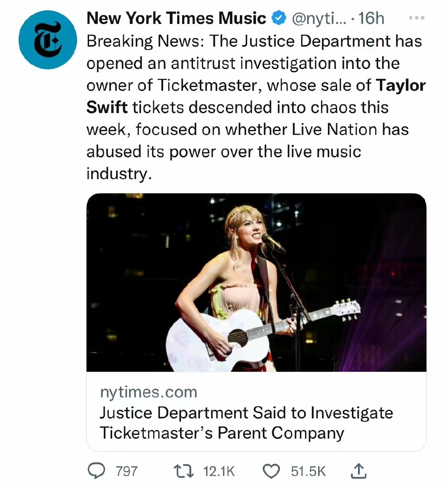This screenshot has height=484, width=445.
Task: Click the New York Times Music display name
Action: click(176, 19)
